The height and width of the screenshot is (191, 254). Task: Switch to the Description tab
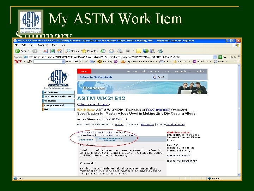click(86, 139)
